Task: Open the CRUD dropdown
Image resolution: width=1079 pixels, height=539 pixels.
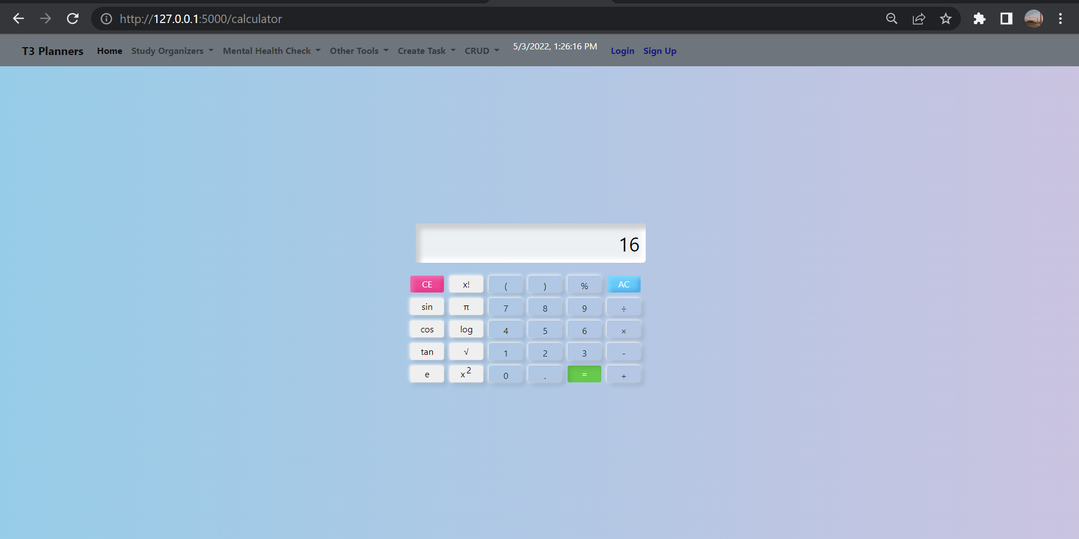Action: pyautogui.click(x=478, y=51)
